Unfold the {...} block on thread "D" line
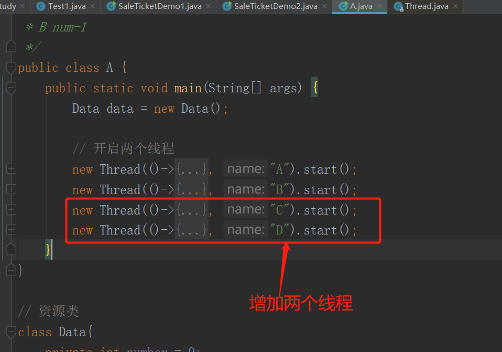The height and width of the screenshot is (352, 502). click(x=192, y=230)
